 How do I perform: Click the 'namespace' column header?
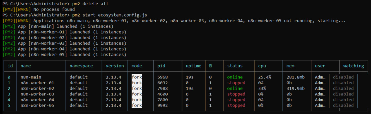tap(81, 66)
